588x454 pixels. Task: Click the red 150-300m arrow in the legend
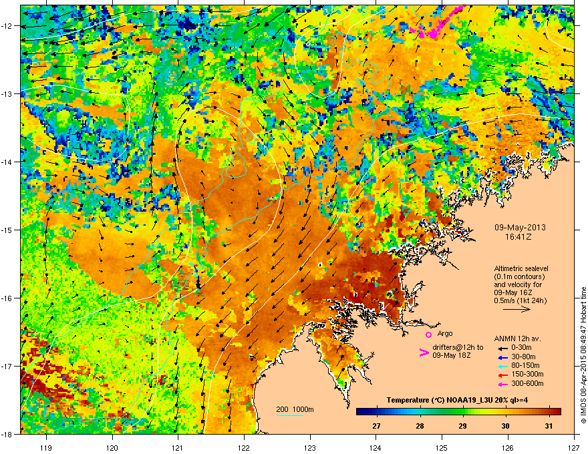(502, 375)
